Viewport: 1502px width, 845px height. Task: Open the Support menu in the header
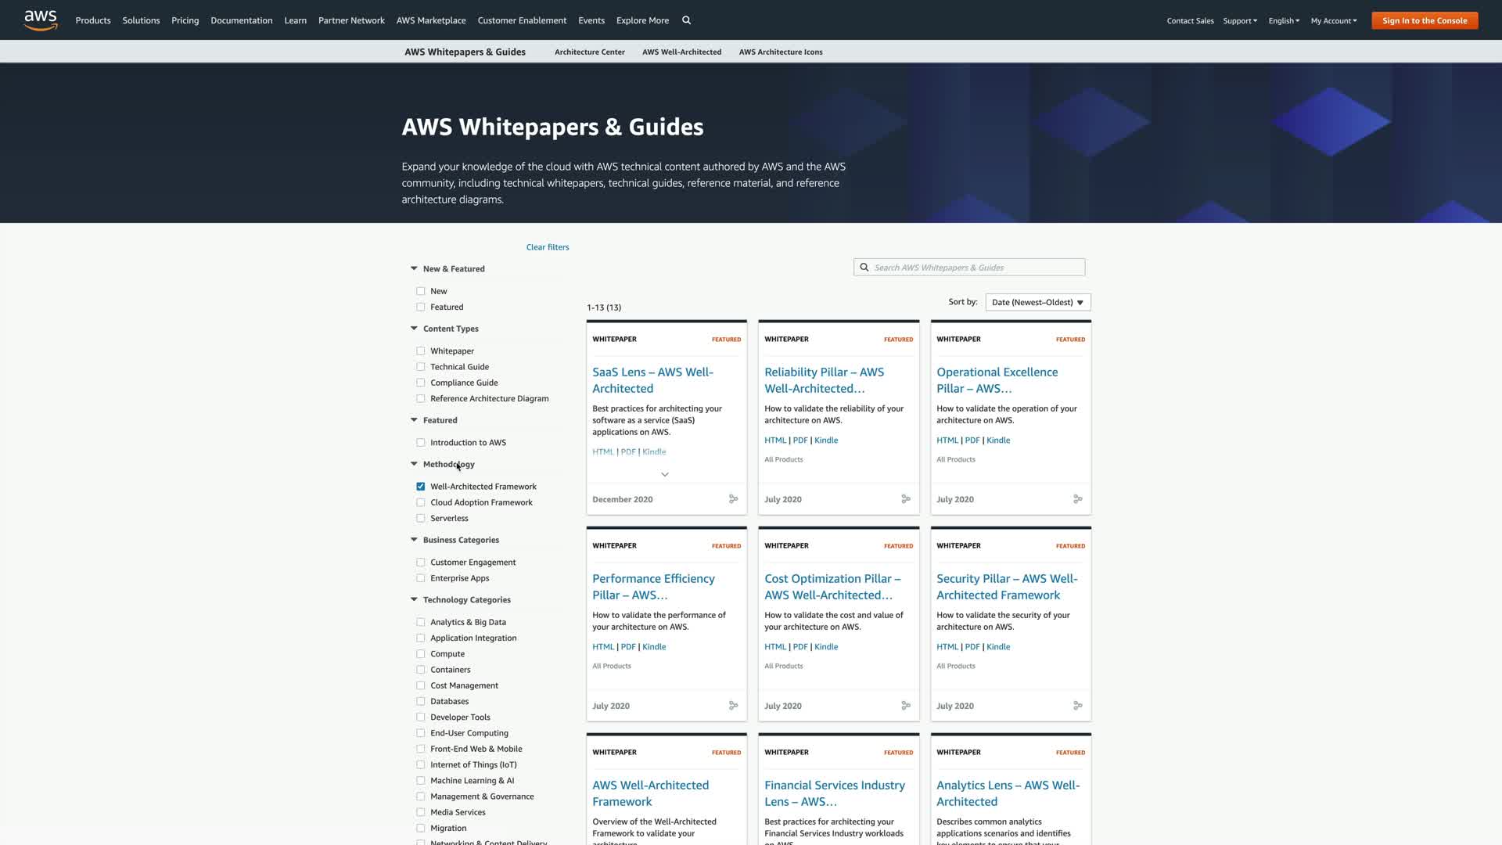pos(1239,21)
